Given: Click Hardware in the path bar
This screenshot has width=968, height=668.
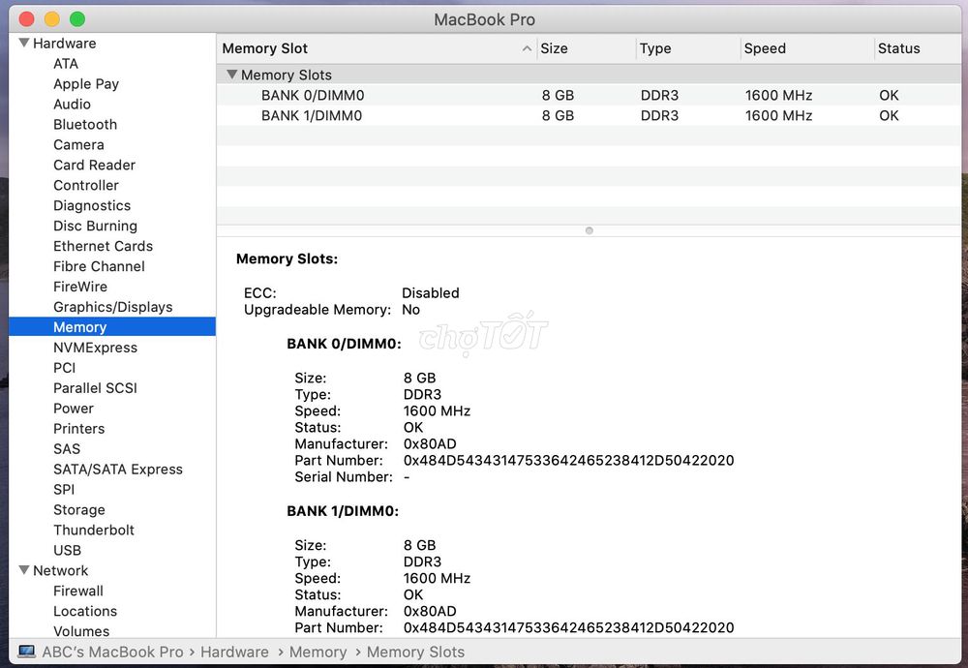Looking at the screenshot, I should (234, 652).
